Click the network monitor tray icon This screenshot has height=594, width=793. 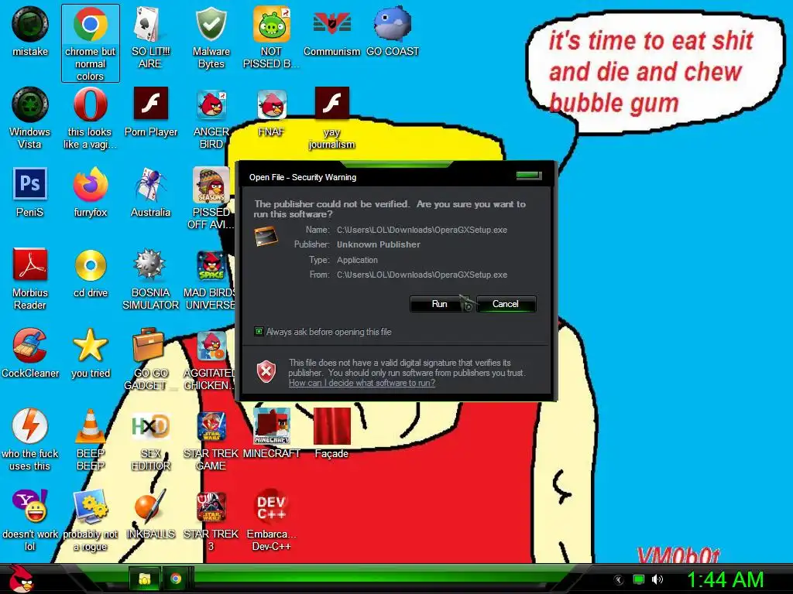[x=639, y=579]
